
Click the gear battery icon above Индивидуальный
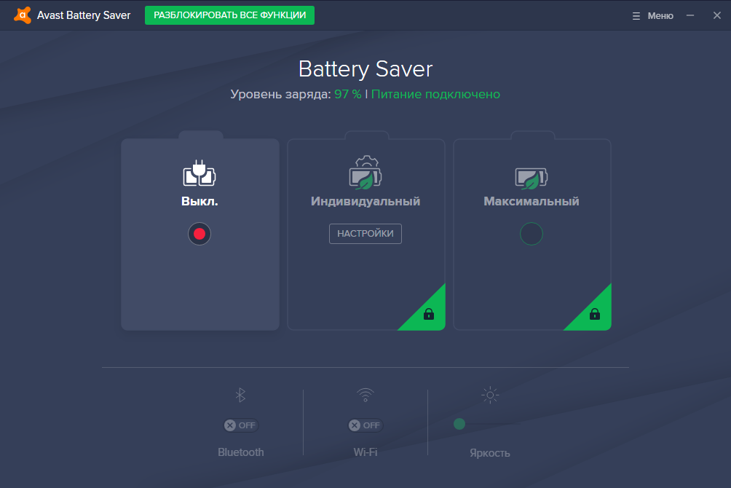365,173
